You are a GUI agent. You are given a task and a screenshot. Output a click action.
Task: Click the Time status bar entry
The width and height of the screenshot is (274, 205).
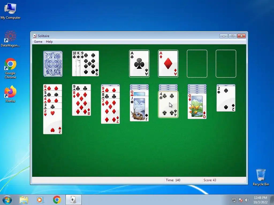[x=173, y=180]
